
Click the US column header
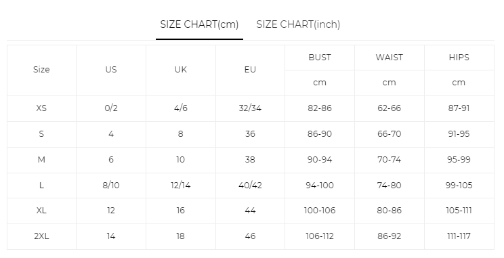coord(111,70)
